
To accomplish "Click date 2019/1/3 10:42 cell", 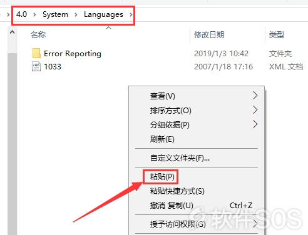I will pyautogui.click(x=221, y=54).
